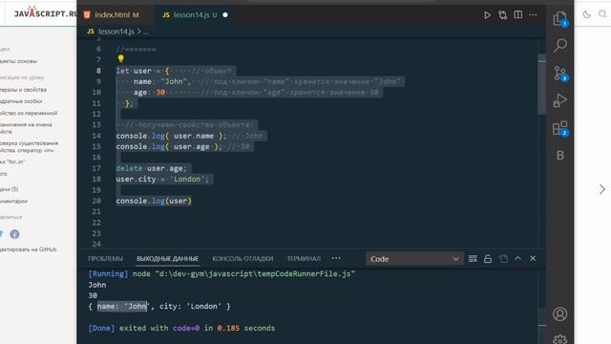Image resolution: width=611 pixels, height=344 pixels.
Task: Open the tasks (5) sidebar link
Action: pyautogui.click(x=9, y=189)
